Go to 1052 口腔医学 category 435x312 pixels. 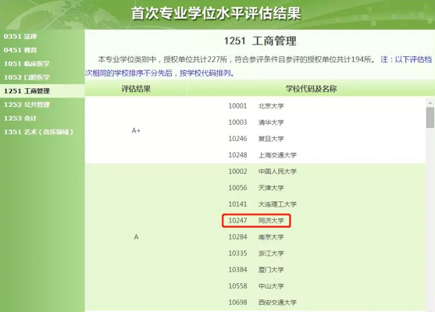click(x=27, y=77)
